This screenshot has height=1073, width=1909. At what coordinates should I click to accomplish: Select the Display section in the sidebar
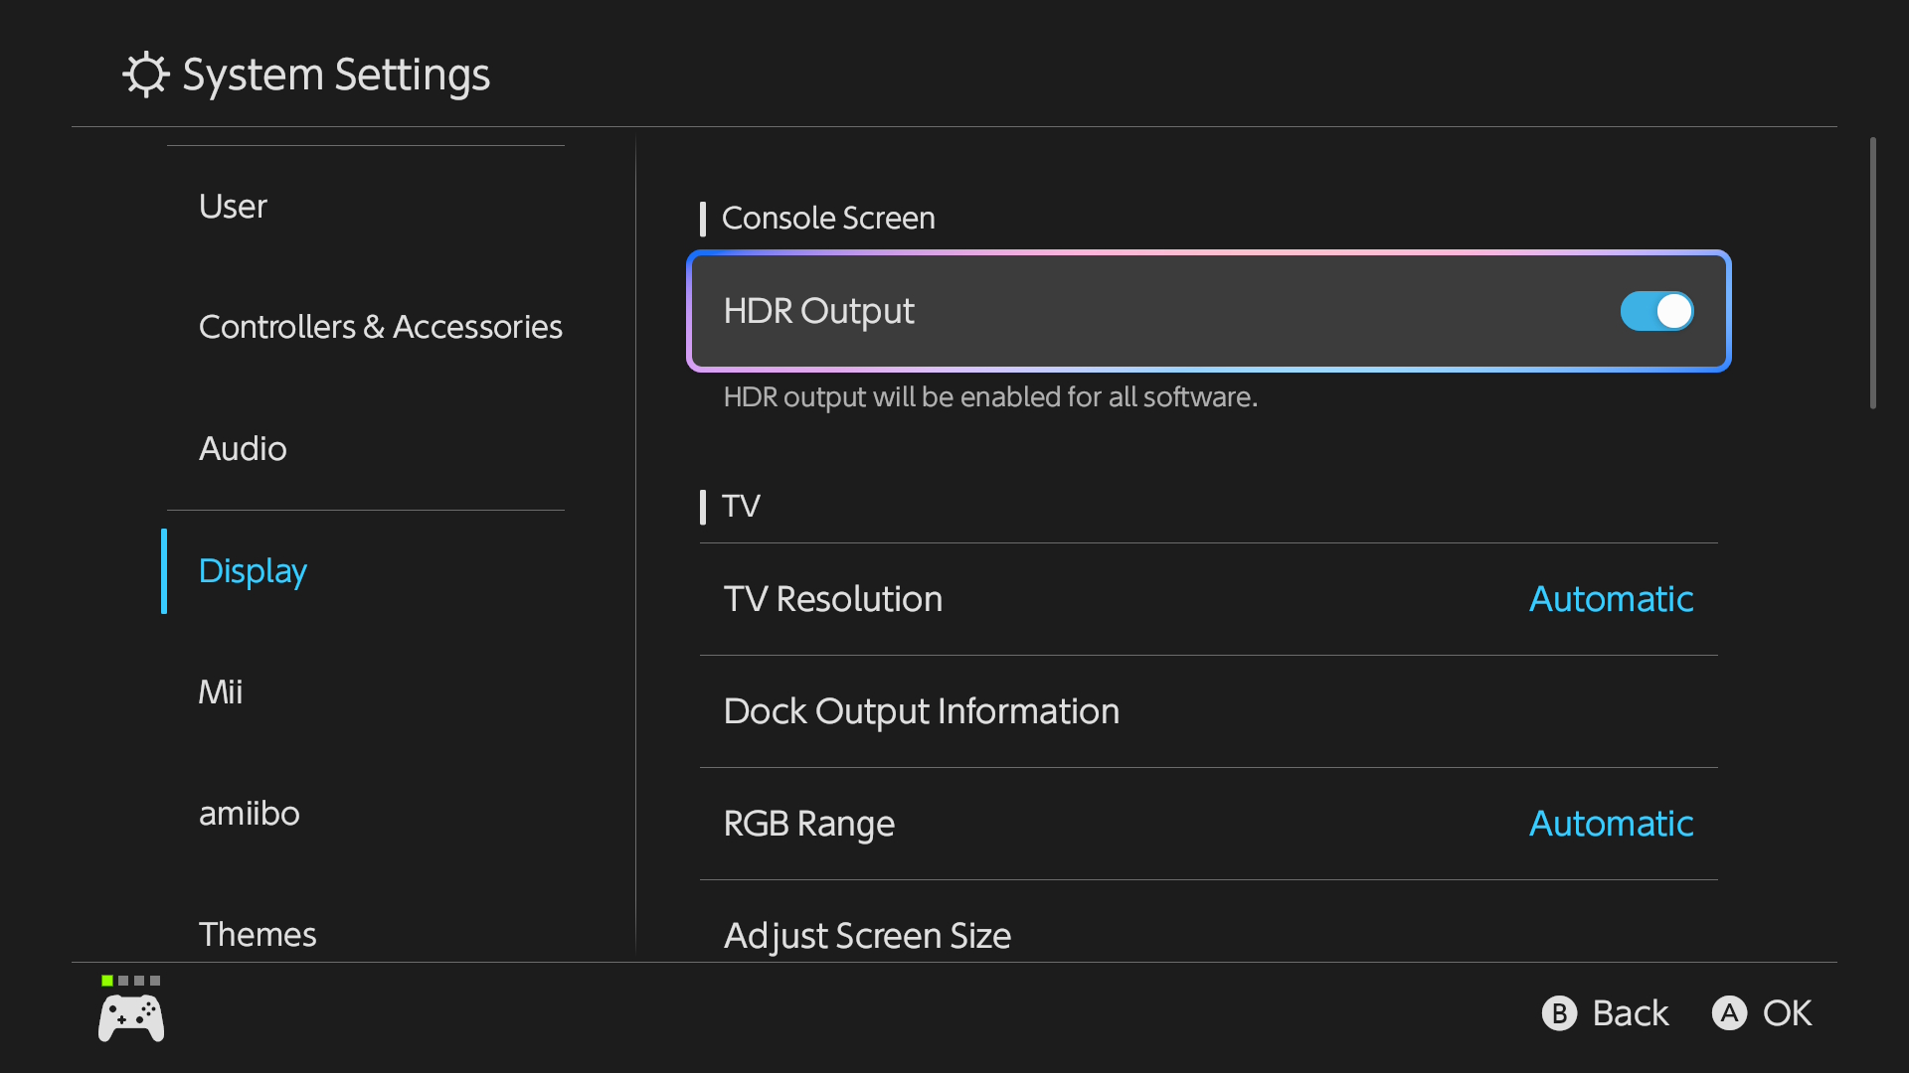[x=253, y=571]
